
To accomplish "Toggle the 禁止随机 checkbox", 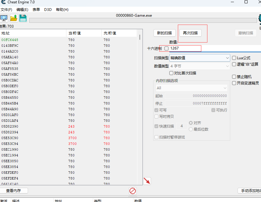I will click(x=234, y=77).
